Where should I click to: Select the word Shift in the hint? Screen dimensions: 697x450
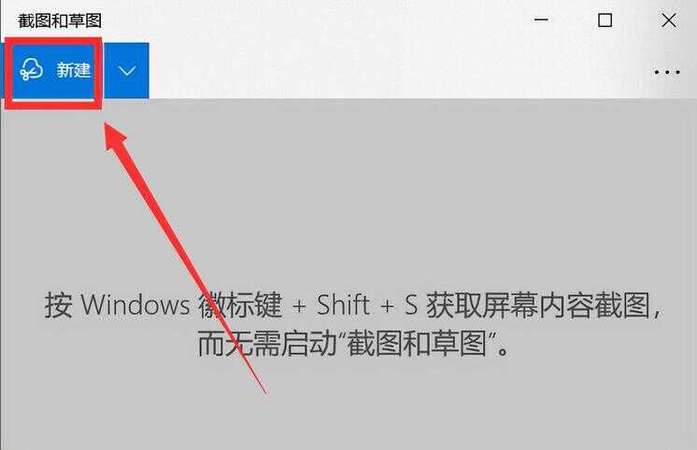pos(343,304)
